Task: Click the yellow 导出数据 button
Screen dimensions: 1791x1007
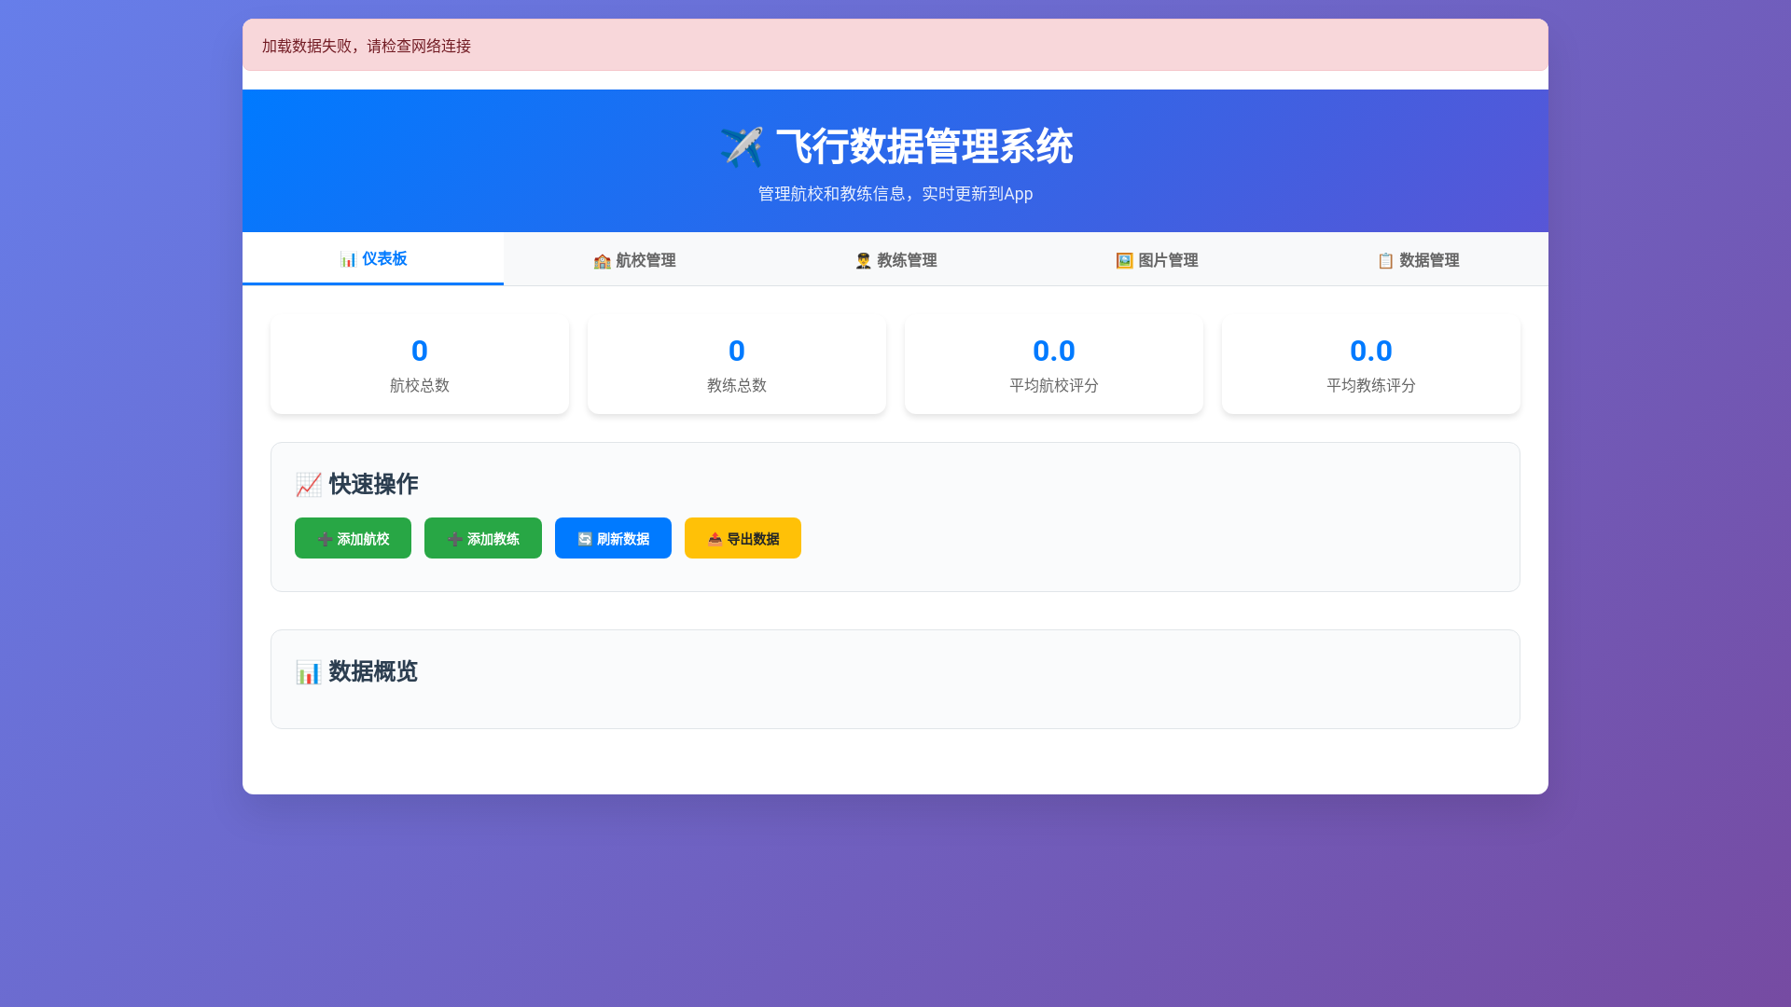Action: (743, 538)
